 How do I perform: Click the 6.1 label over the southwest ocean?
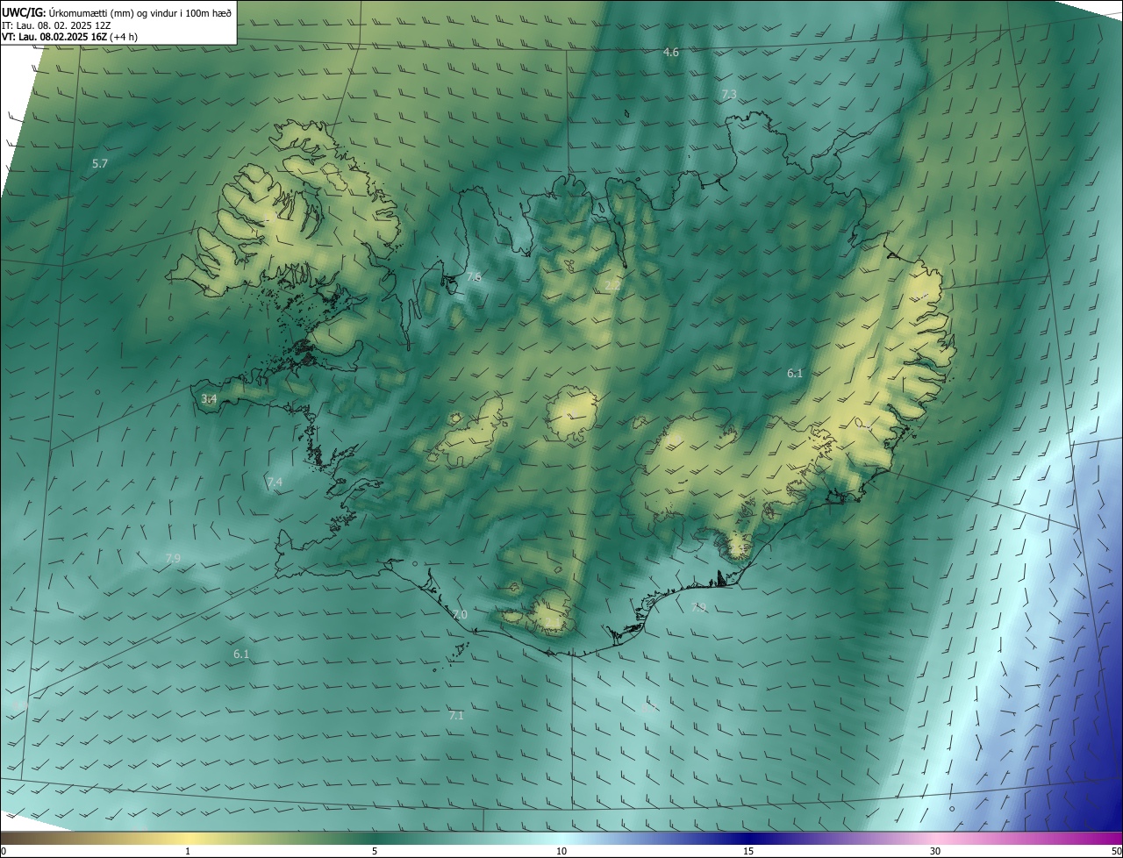click(x=241, y=654)
